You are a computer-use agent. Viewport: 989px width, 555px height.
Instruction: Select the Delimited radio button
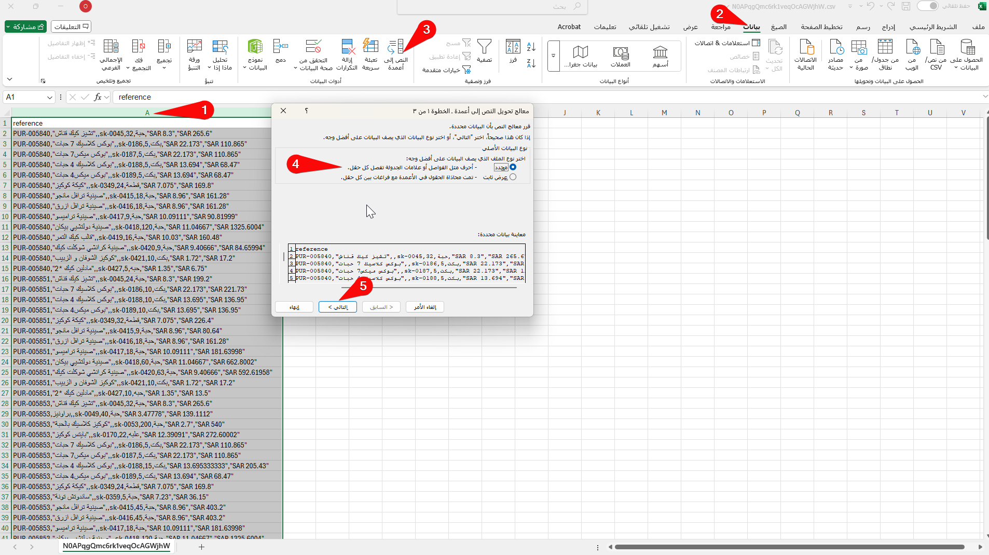513,167
